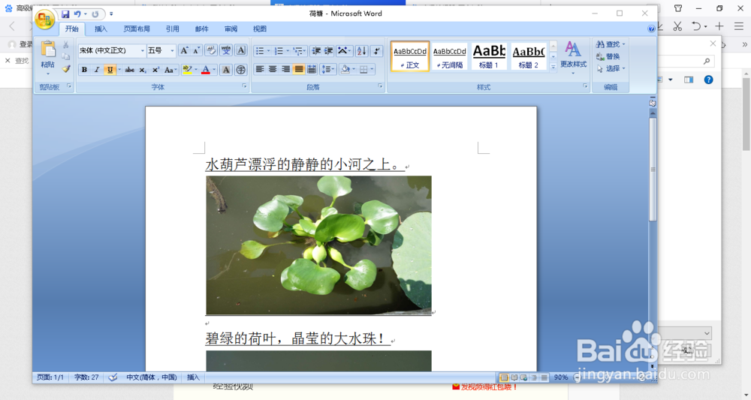
Task: Expand the styles gallery more arrow
Action: pyautogui.click(x=553, y=68)
